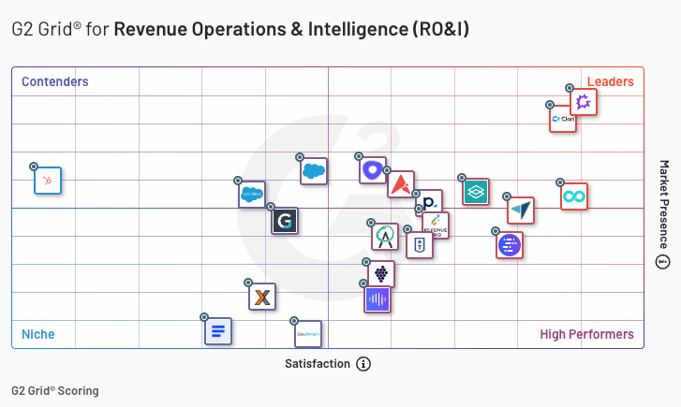Viewport: 681px width, 407px height.
Task: Show info icon for Market Presence axis
Action: 663,262
